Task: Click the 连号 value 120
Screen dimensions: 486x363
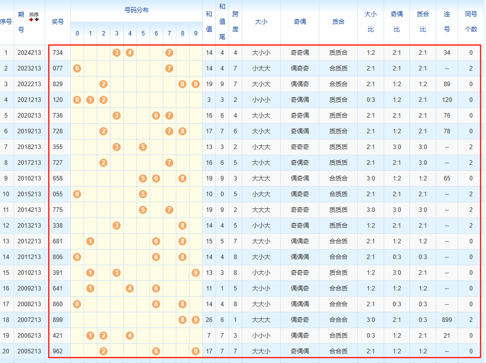Action: 446,100
